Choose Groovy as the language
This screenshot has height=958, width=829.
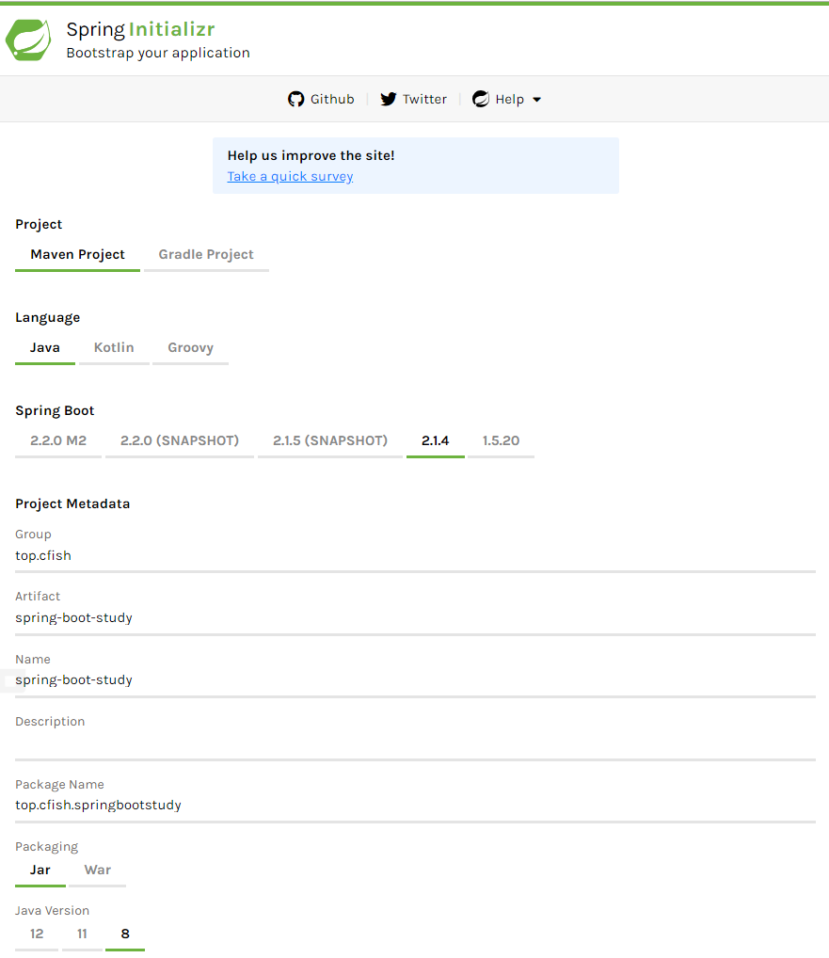tap(191, 347)
